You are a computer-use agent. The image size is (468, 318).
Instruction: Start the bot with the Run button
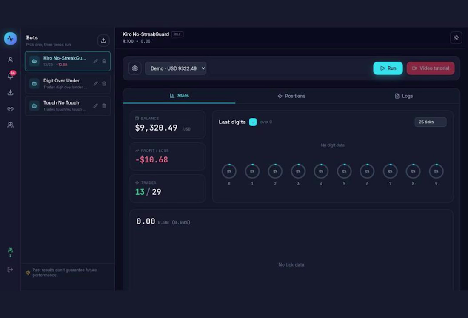coord(388,68)
